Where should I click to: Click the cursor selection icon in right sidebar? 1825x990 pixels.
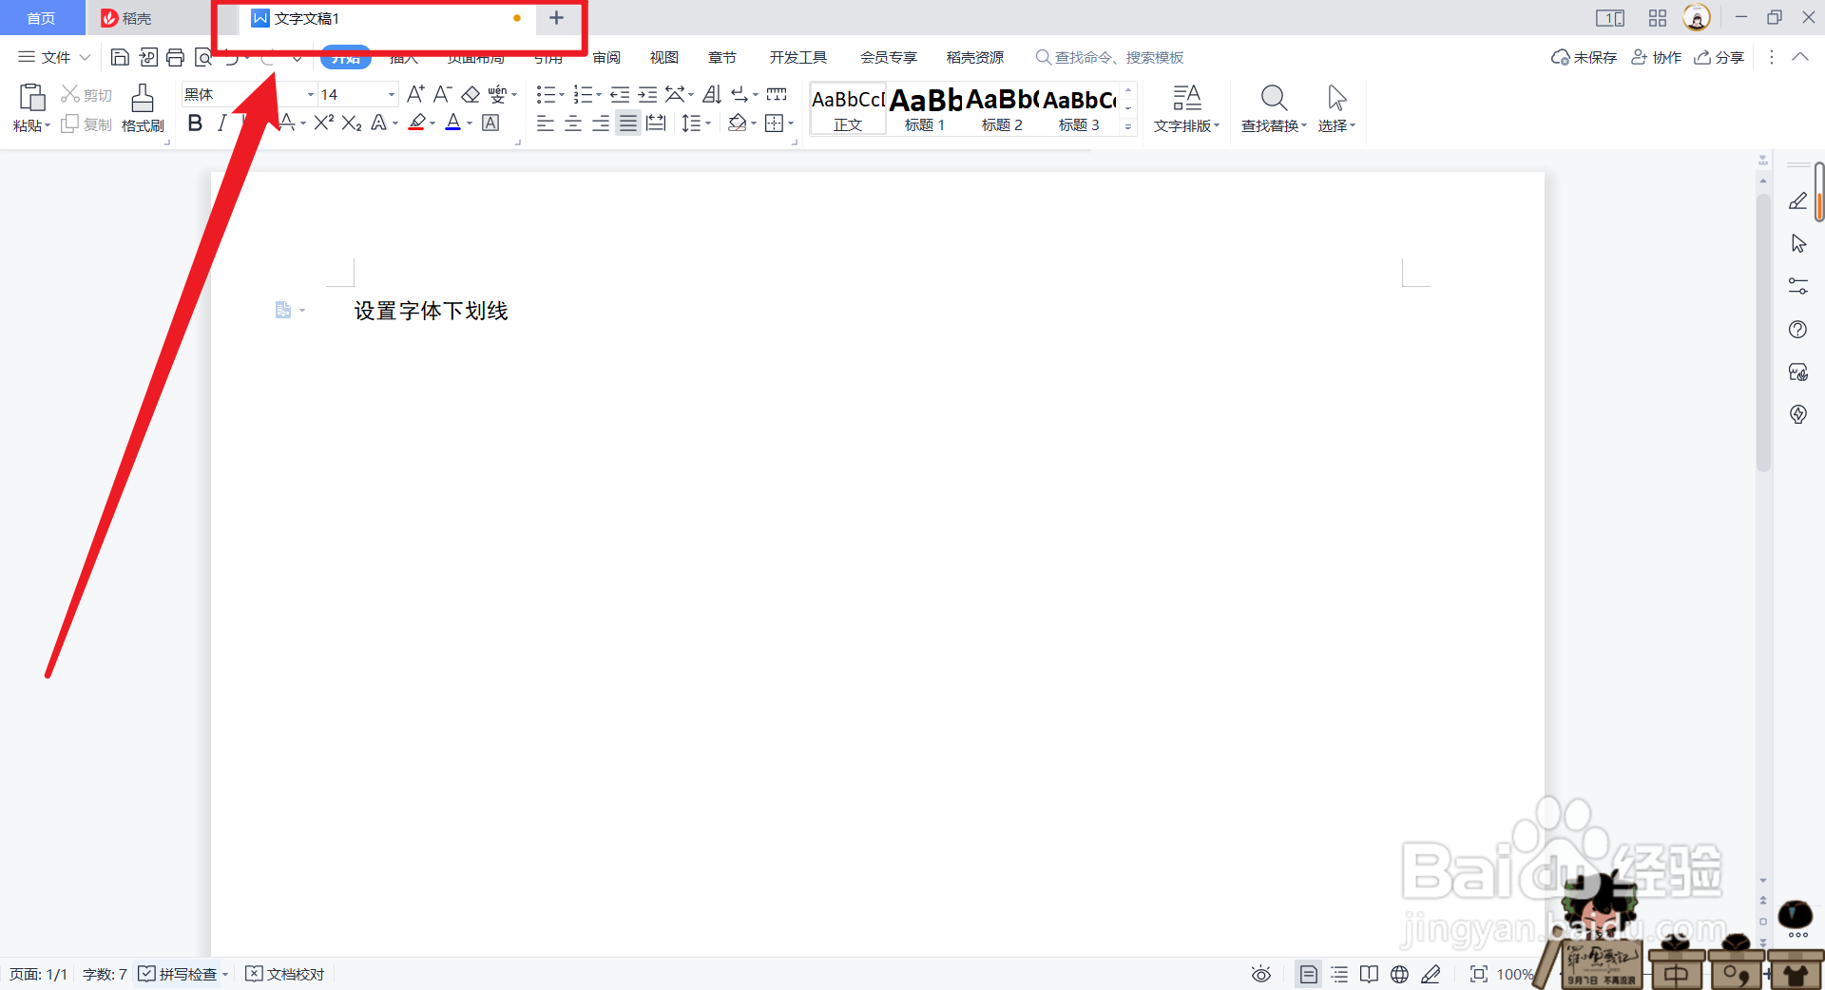click(1798, 243)
